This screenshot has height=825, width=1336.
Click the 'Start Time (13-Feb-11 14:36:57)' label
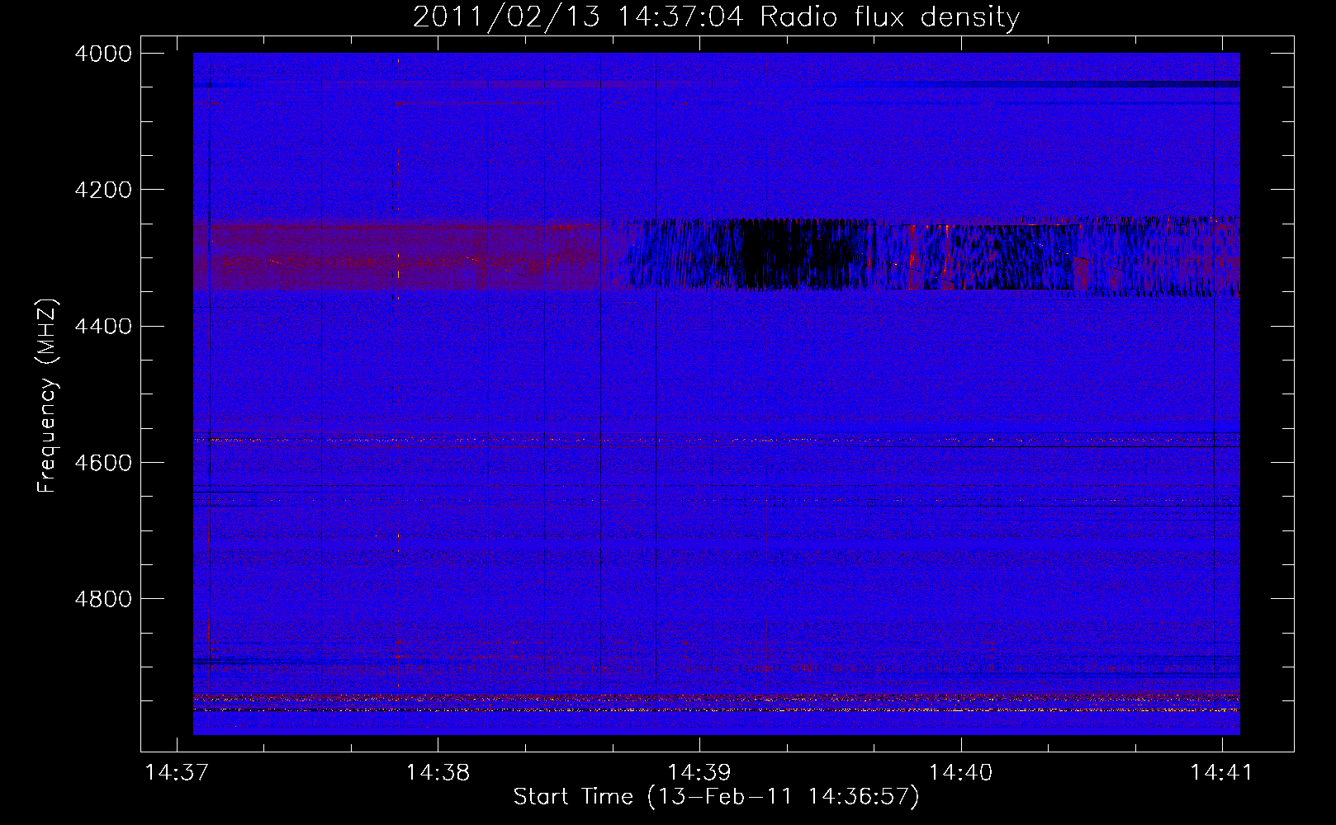pyautogui.click(x=716, y=797)
